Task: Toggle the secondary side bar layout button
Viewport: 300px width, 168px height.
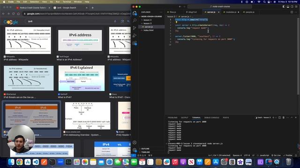Action: [x=292, y=7]
